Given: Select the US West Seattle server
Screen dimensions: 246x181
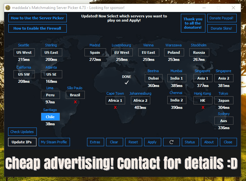Looking at the screenshot, I should point(24,52).
